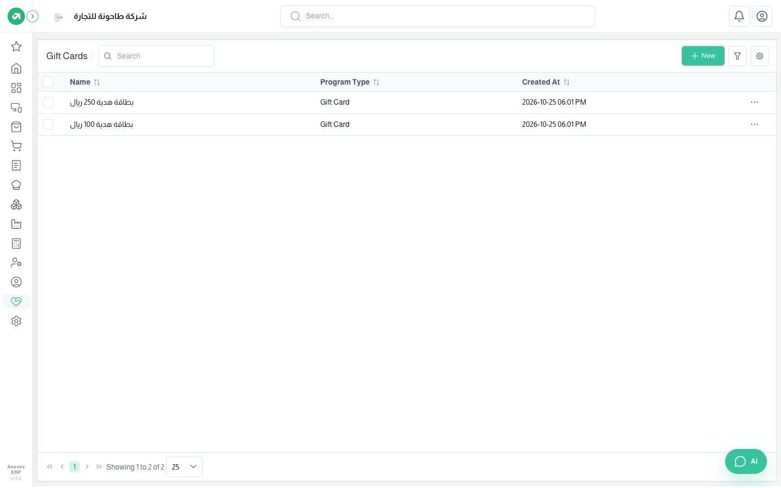
Task: Open the shopping cart module
Action: pos(16,146)
